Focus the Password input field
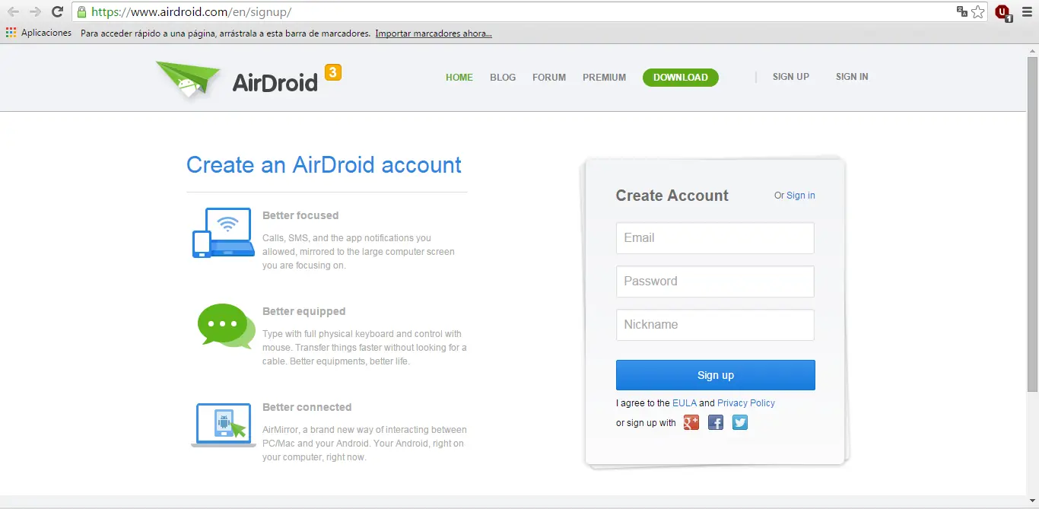The image size is (1039, 509). (715, 282)
